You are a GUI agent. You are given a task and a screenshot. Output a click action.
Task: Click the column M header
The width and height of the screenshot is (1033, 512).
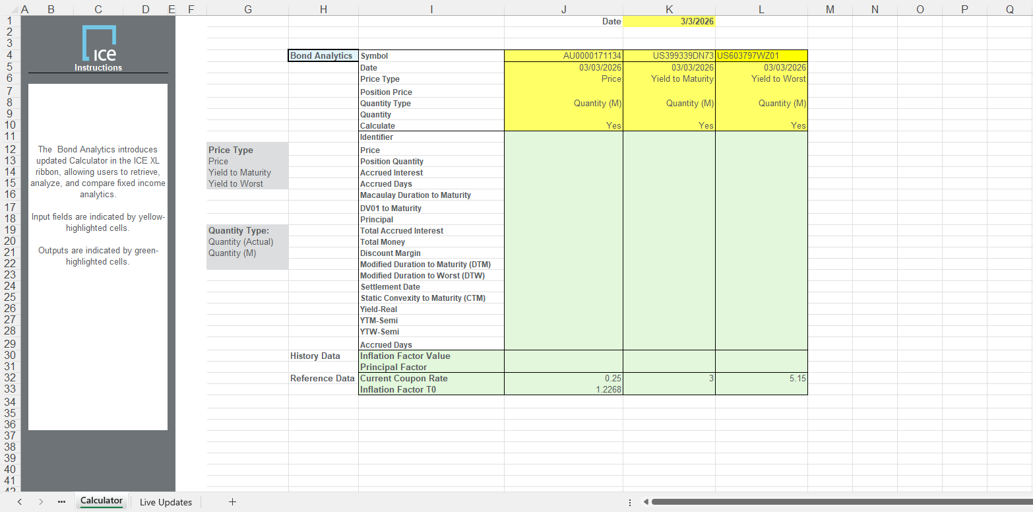click(x=830, y=9)
